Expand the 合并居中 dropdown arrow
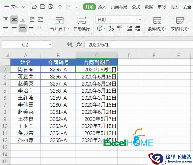This screenshot has width=193, height=165. (x=68, y=29)
